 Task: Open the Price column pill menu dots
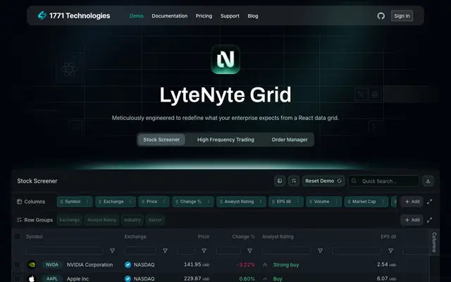tap(164, 202)
